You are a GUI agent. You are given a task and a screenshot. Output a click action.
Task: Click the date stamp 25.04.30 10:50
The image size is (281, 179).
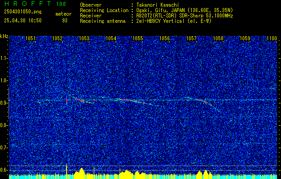click(x=23, y=21)
